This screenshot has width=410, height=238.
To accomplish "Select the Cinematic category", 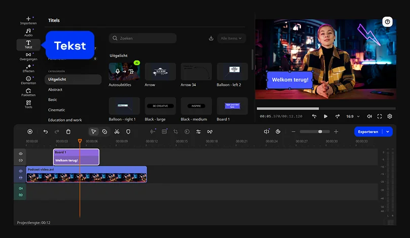I will (56, 110).
